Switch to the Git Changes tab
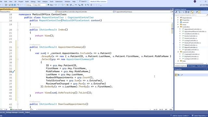Screen dimensions: 208x117 tap(191, 66)
